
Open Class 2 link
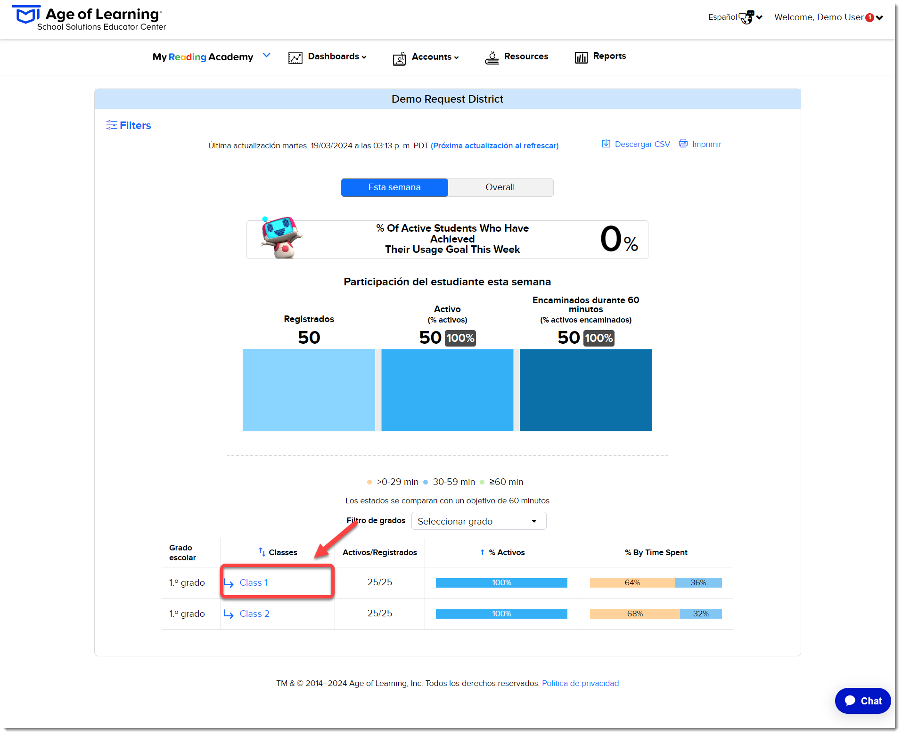pos(254,614)
